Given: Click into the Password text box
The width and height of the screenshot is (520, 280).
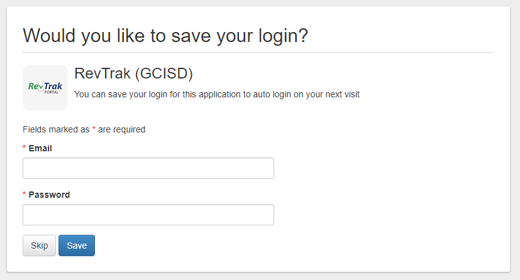Looking at the screenshot, I should click(148, 215).
